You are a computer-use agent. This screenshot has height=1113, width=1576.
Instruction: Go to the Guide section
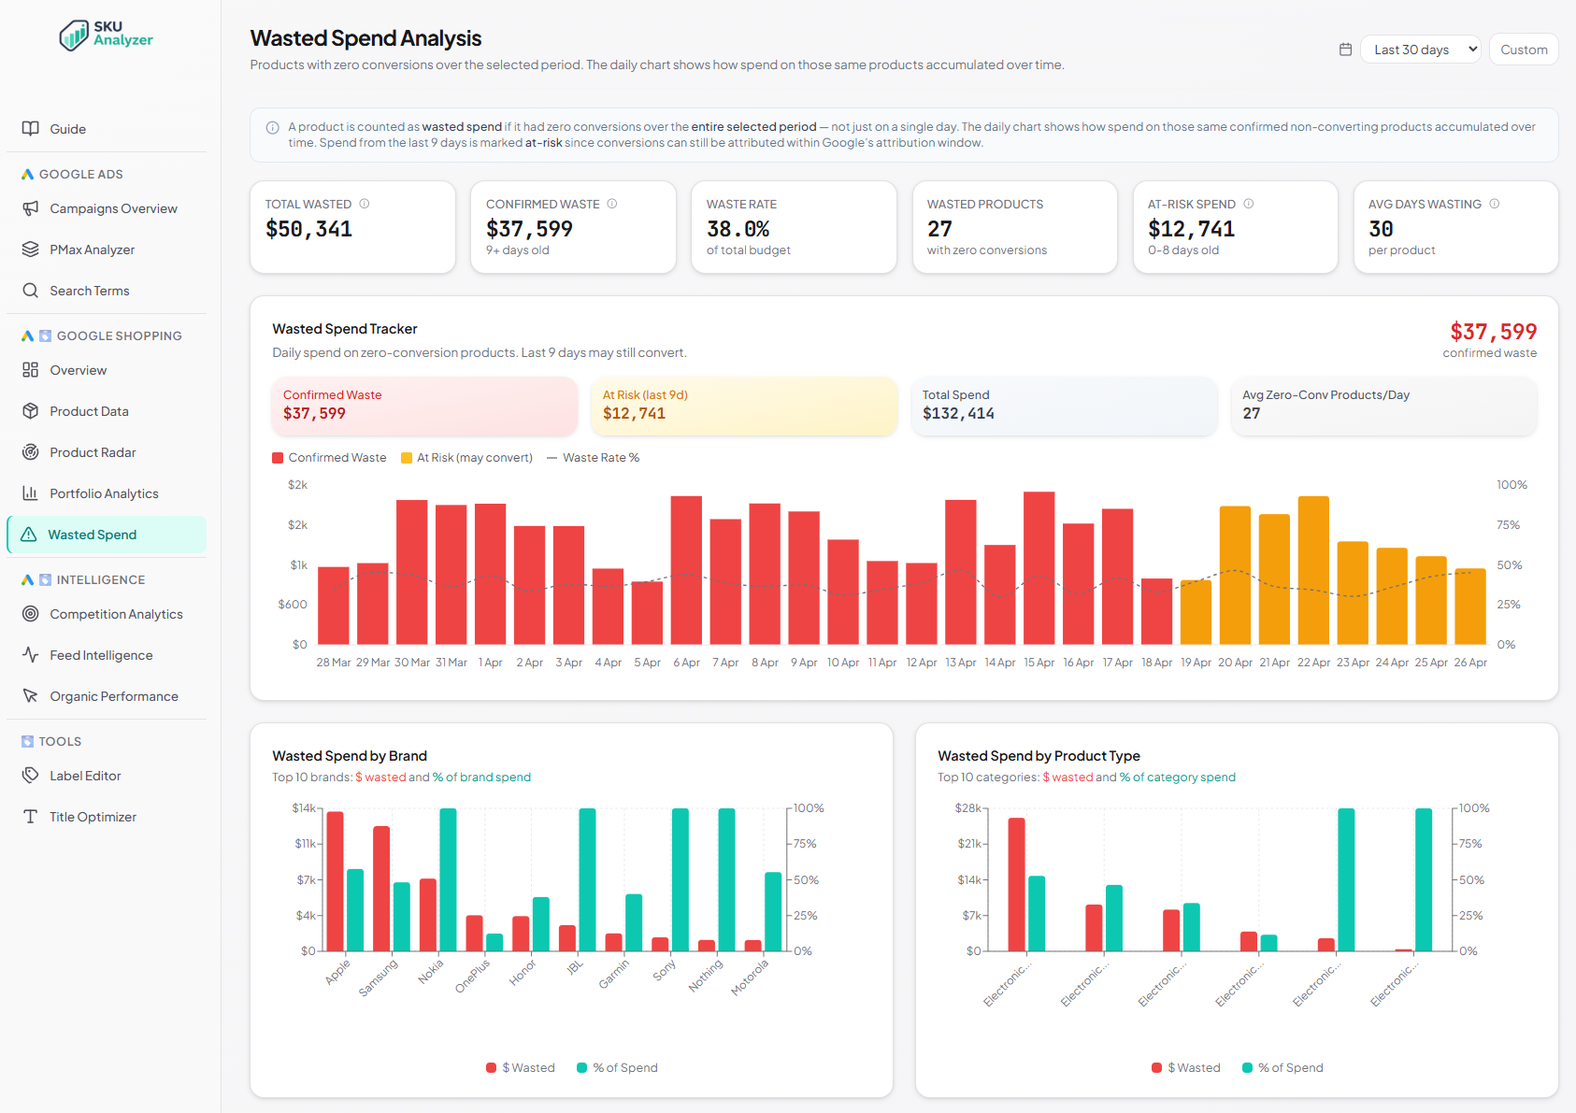pos(67,128)
